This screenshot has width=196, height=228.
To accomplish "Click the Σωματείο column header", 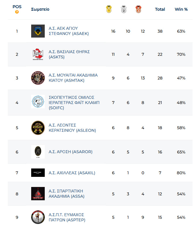I will 40,9.
